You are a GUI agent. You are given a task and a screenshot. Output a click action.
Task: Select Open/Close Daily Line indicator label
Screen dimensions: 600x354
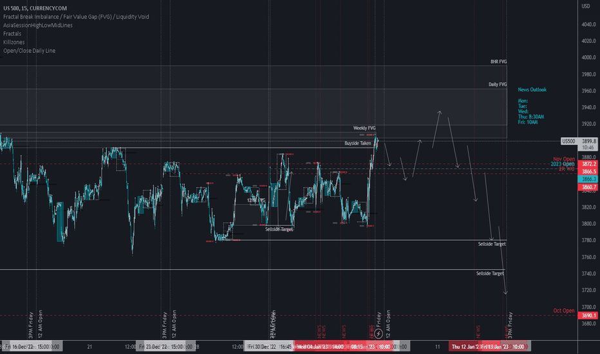point(30,50)
